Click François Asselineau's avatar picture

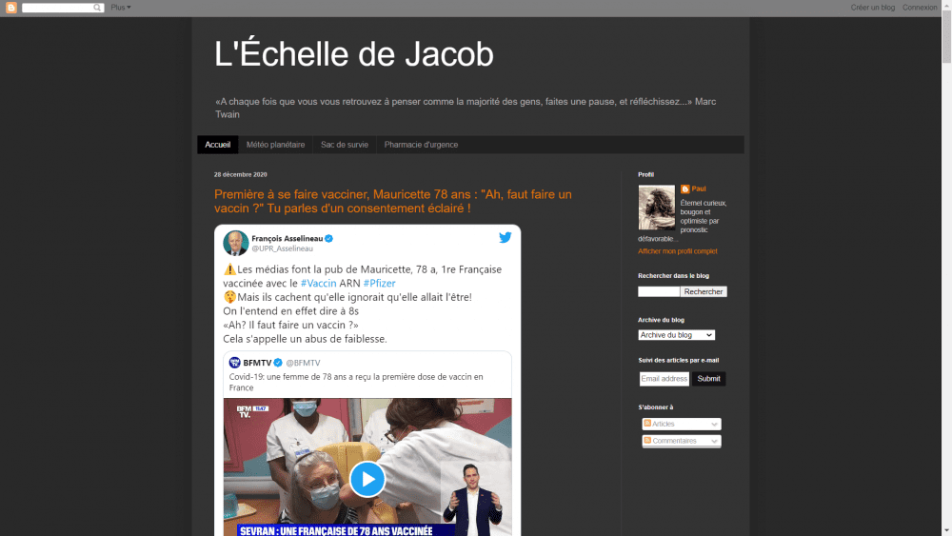(x=235, y=243)
